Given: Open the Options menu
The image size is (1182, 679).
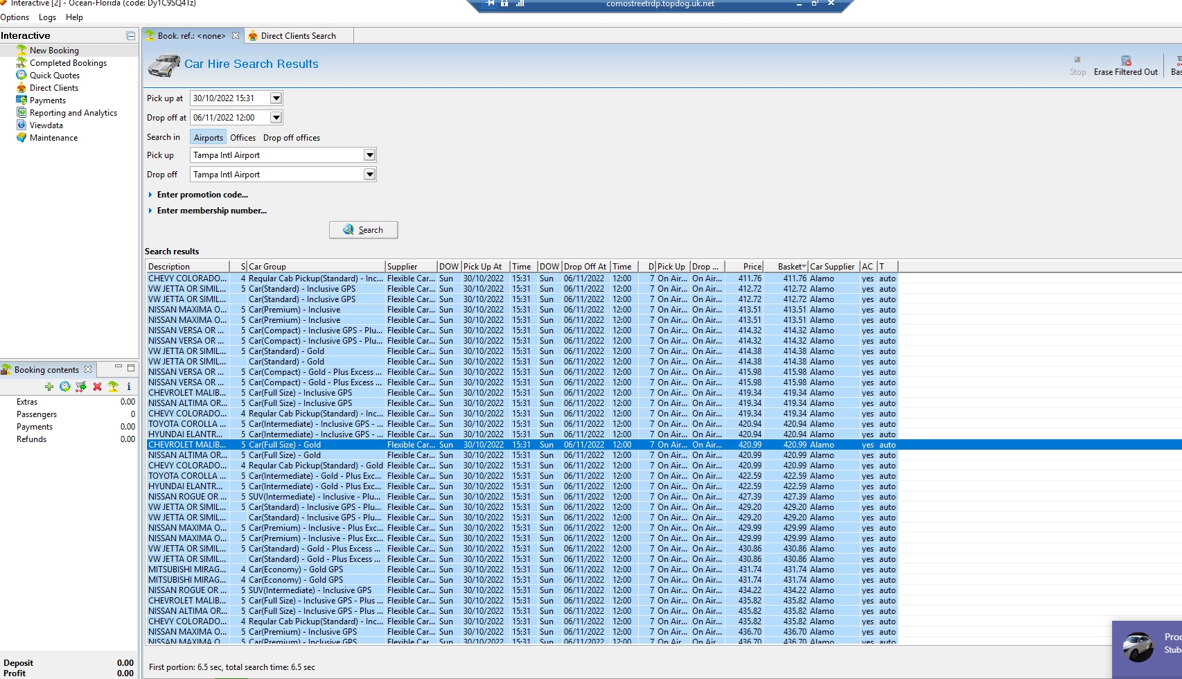Looking at the screenshot, I should coord(15,17).
